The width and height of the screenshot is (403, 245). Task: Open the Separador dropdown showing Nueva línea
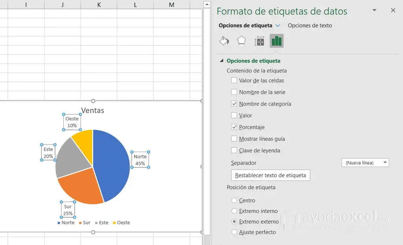click(365, 162)
